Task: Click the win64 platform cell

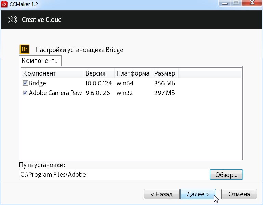Action: 125,83
